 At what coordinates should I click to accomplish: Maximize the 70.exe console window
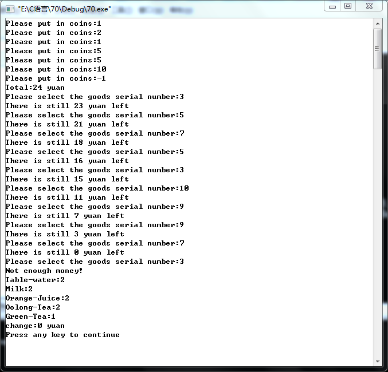348,6
